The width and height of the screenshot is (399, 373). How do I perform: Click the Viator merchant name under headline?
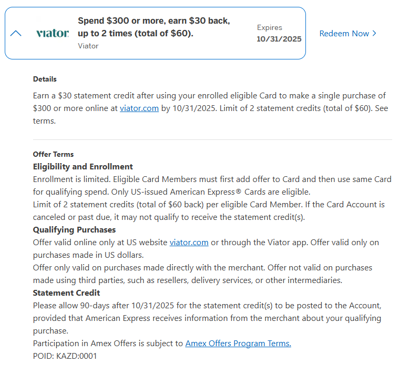click(88, 46)
